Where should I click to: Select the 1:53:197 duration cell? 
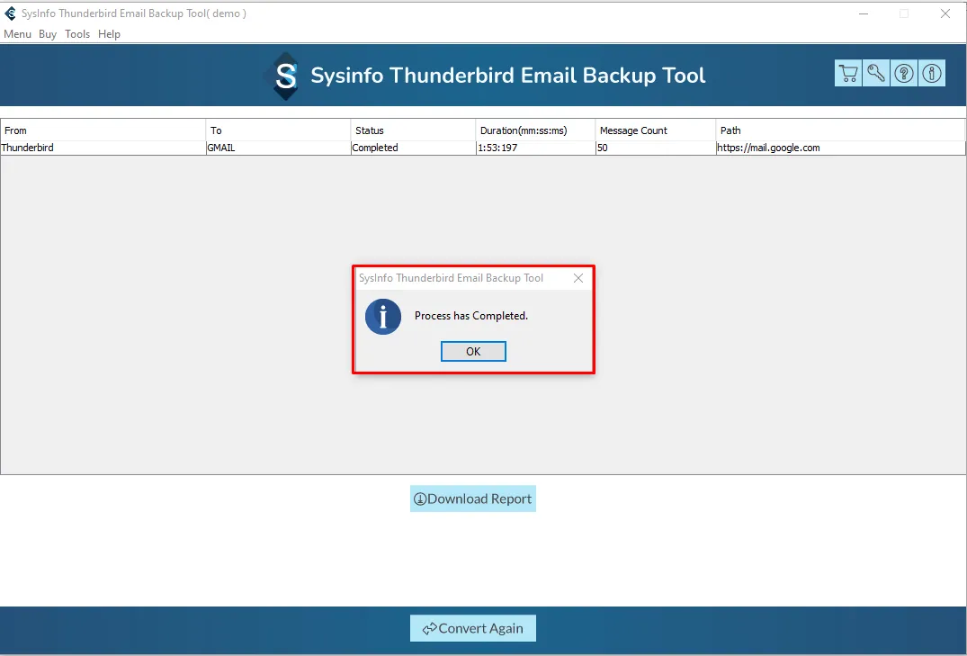pyautogui.click(x=535, y=148)
